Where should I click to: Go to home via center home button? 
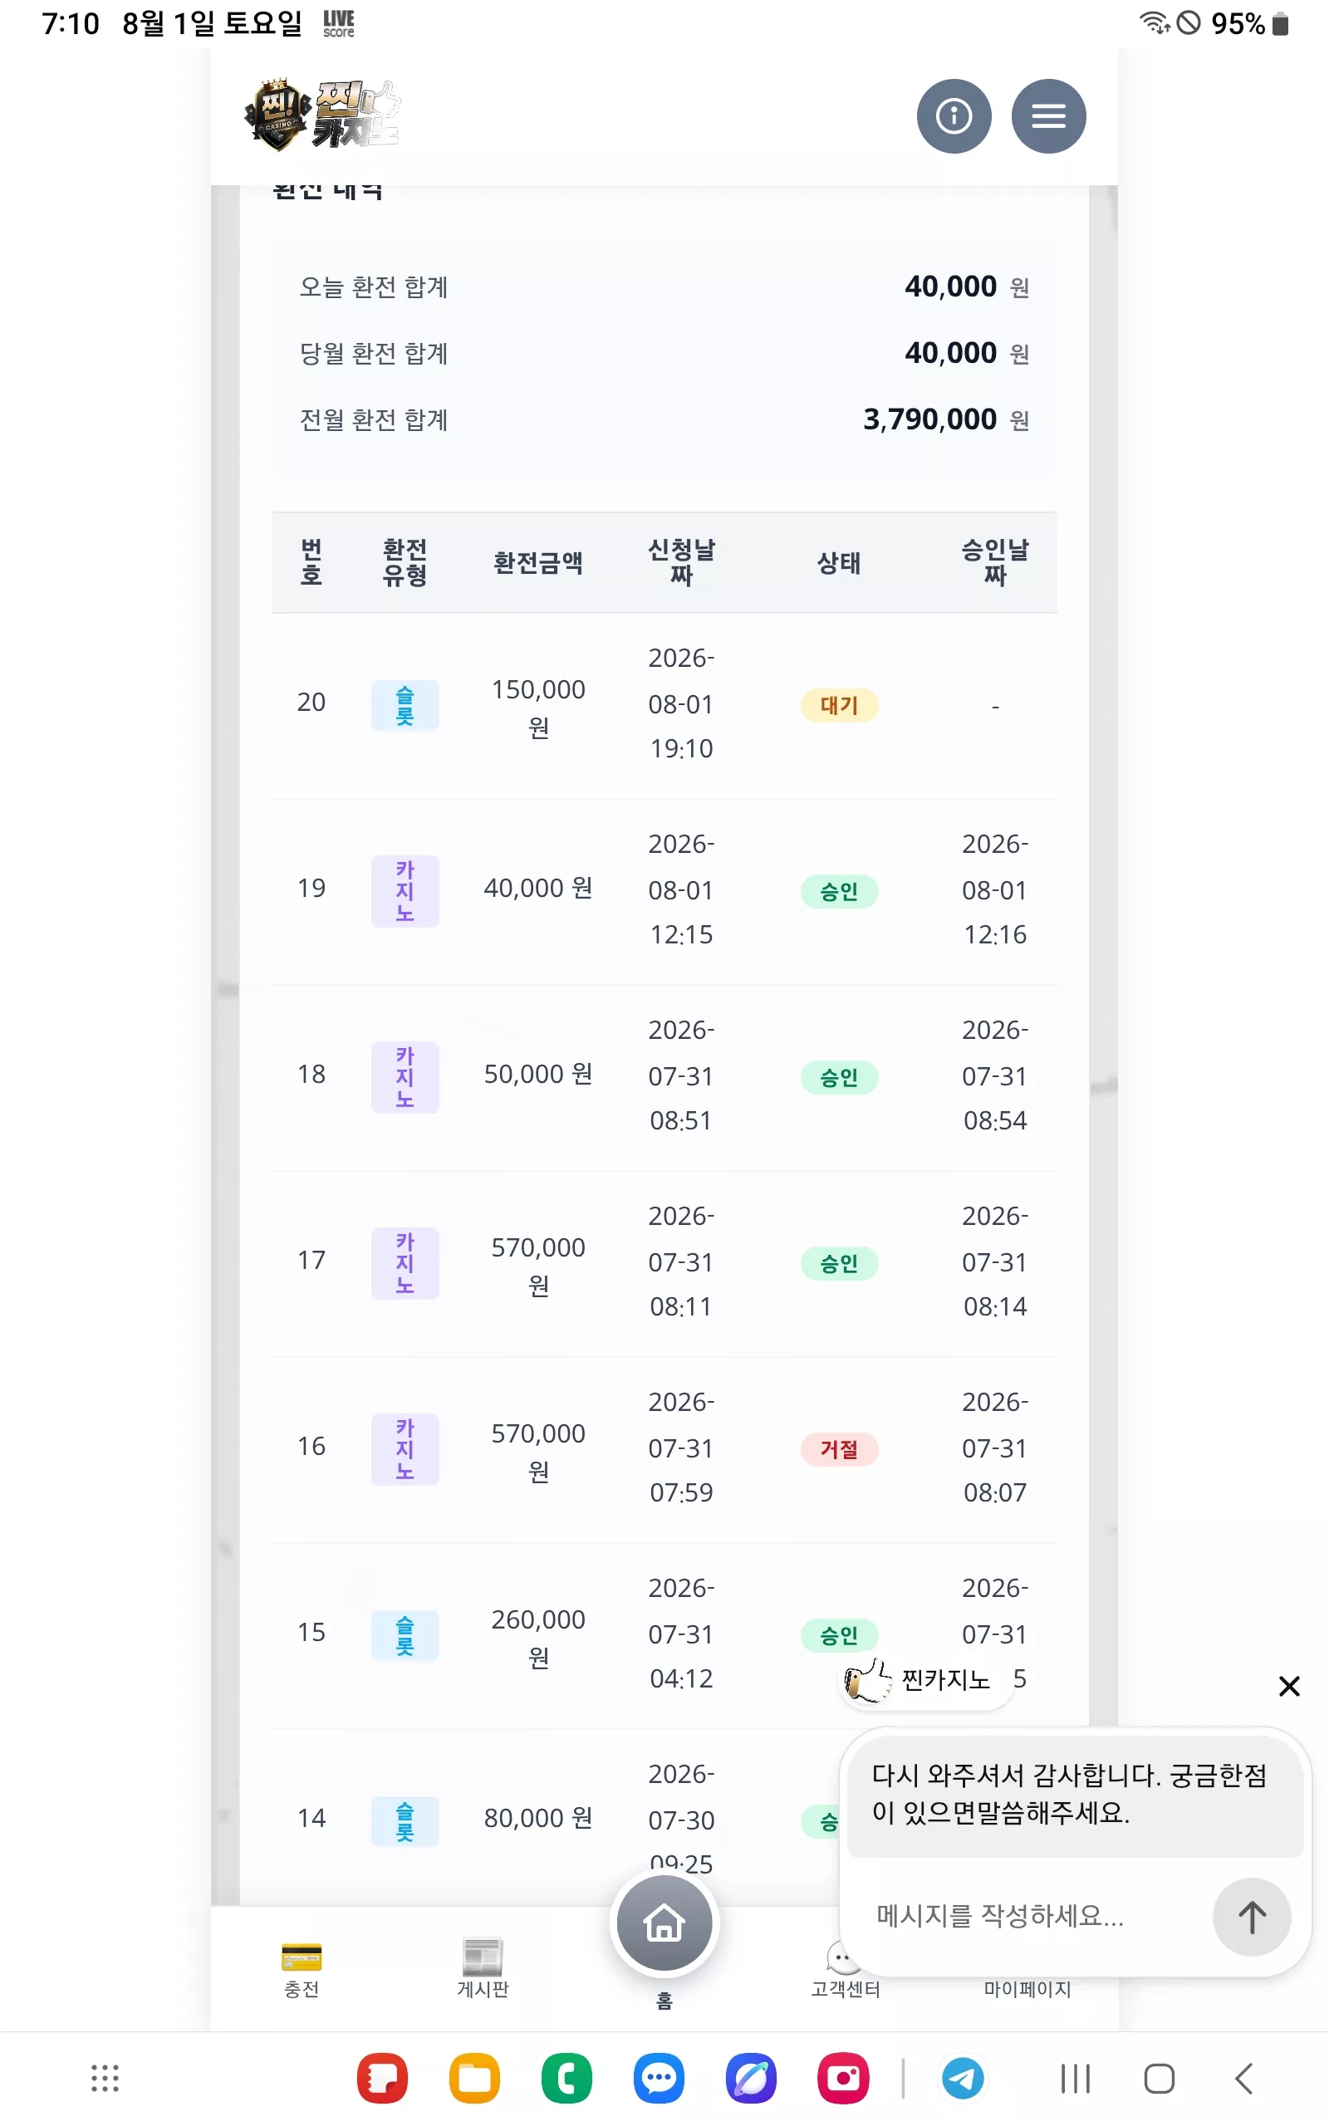[664, 1923]
